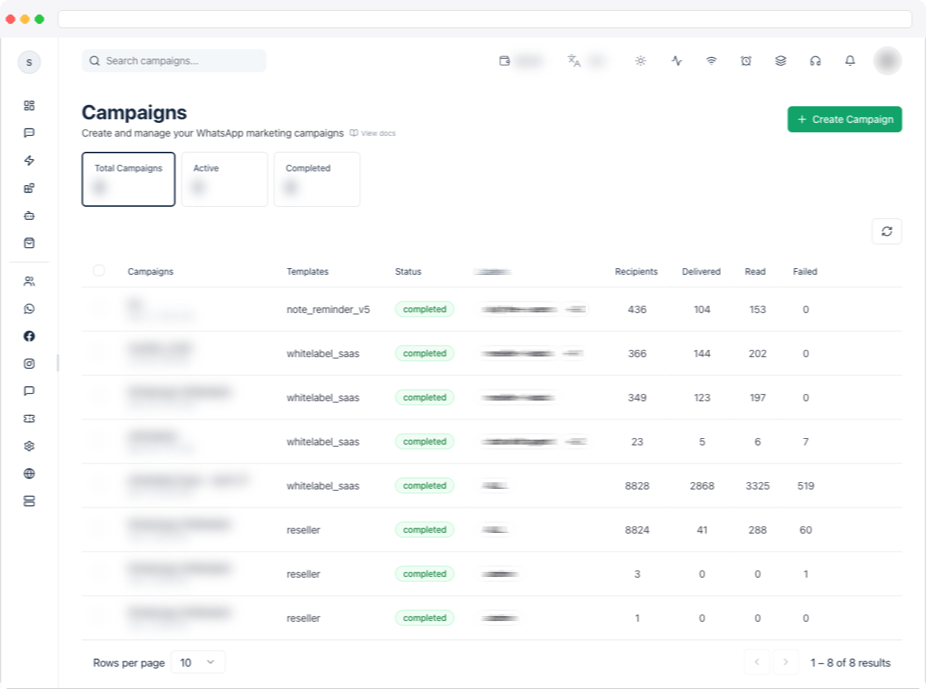Select the Active campaigns card
The height and width of the screenshot is (689, 926).
[x=225, y=179]
